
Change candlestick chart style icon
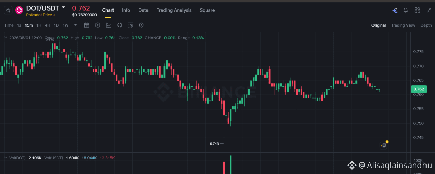(x=119, y=25)
